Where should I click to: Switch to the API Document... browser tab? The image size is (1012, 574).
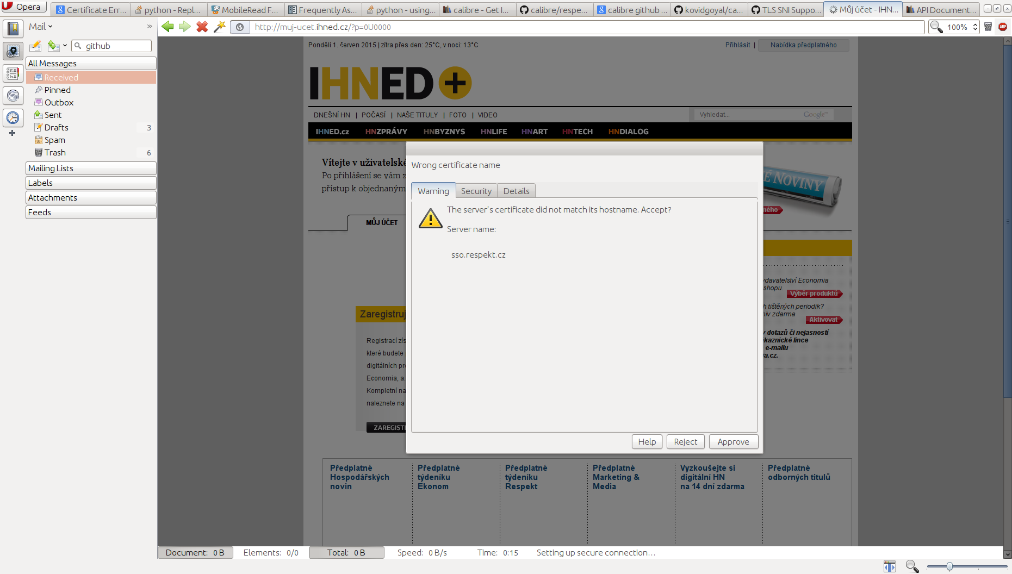(x=941, y=10)
